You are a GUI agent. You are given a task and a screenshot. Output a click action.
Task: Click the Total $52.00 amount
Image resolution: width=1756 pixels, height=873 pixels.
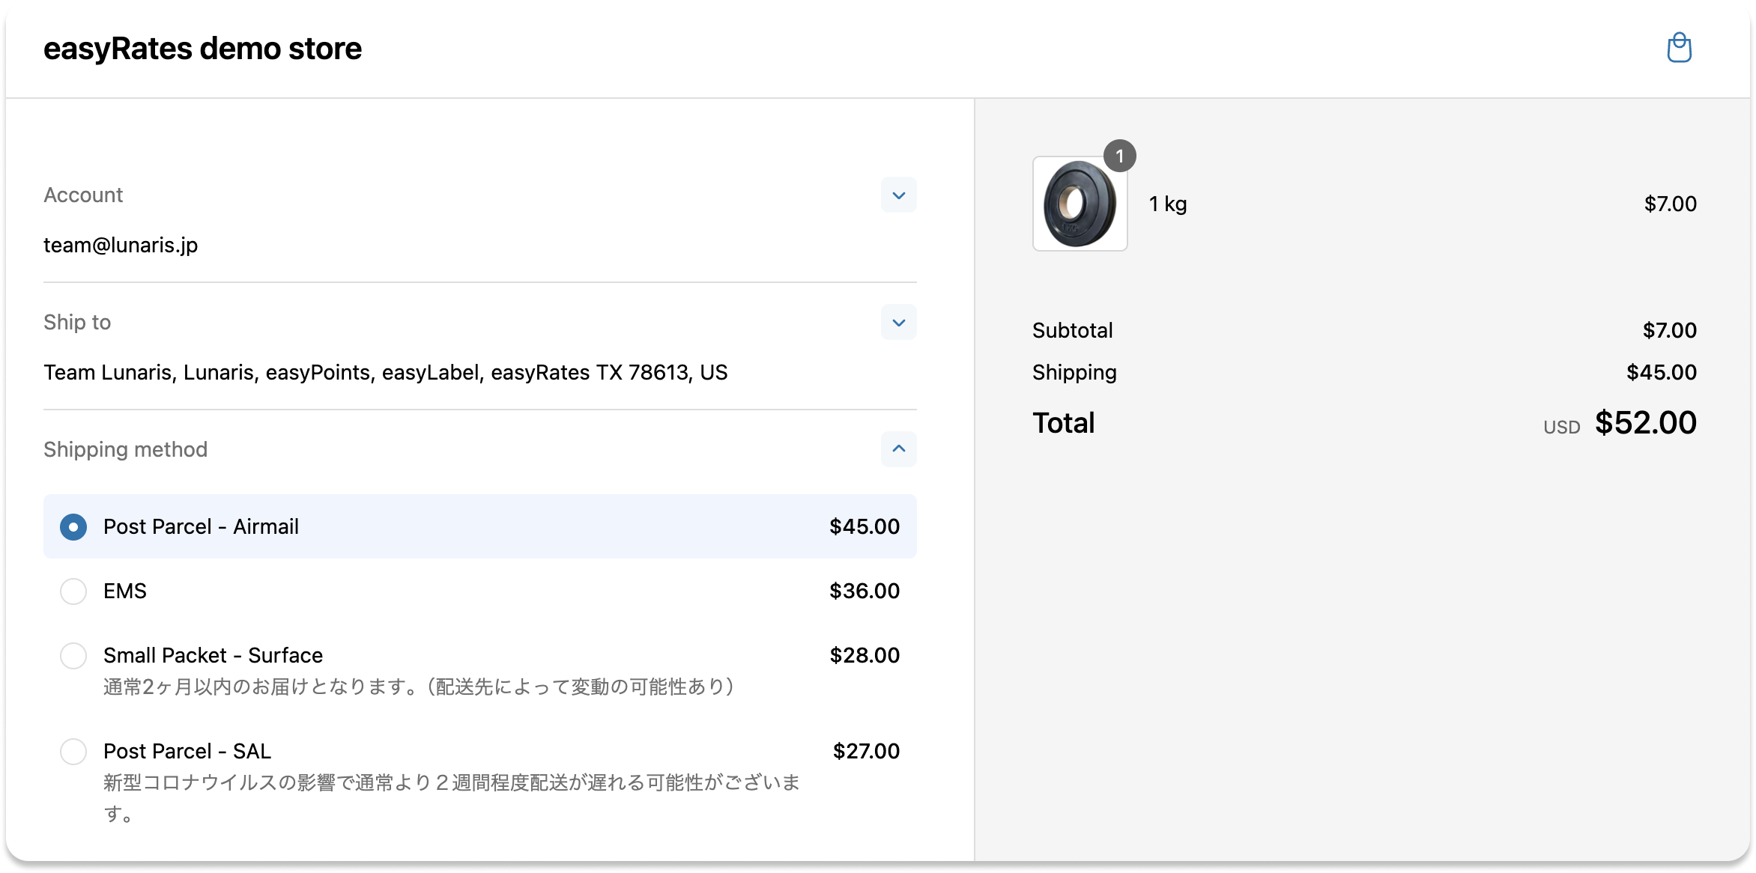click(1646, 422)
